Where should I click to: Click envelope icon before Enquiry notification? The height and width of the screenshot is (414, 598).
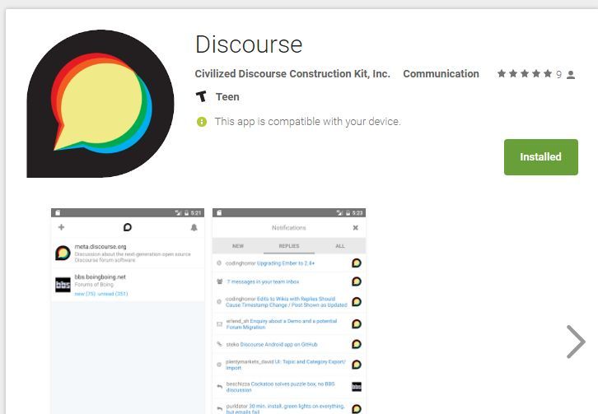click(x=219, y=324)
